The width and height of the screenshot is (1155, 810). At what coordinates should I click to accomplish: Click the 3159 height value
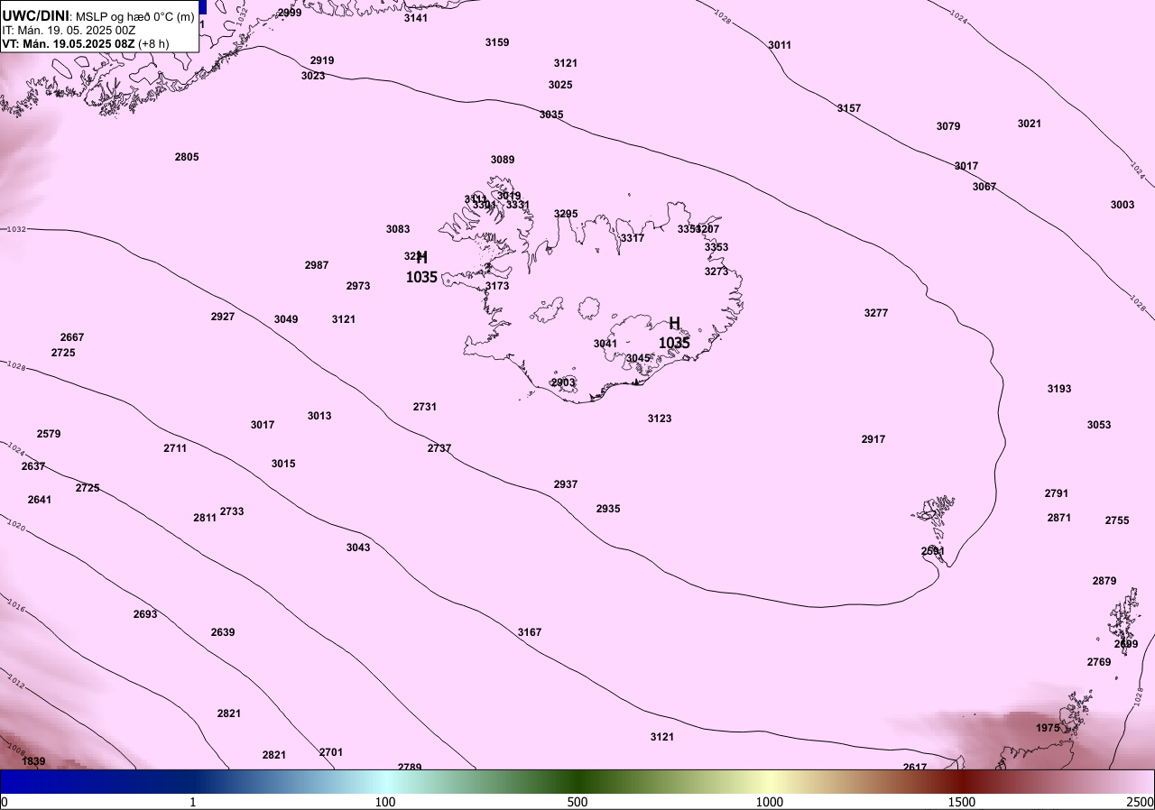click(x=497, y=42)
